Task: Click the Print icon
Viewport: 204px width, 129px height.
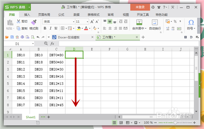Action: pos(22,37)
